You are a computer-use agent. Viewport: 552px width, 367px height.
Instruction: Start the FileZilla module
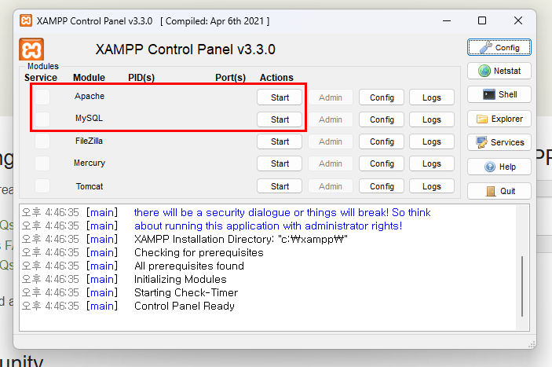point(280,141)
